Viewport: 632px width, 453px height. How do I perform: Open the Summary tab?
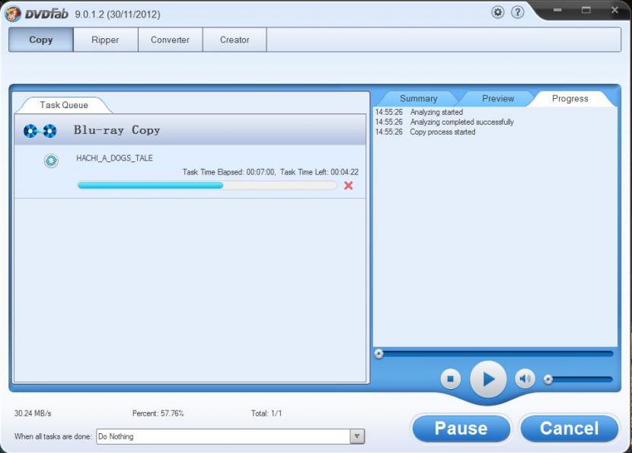tap(418, 99)
